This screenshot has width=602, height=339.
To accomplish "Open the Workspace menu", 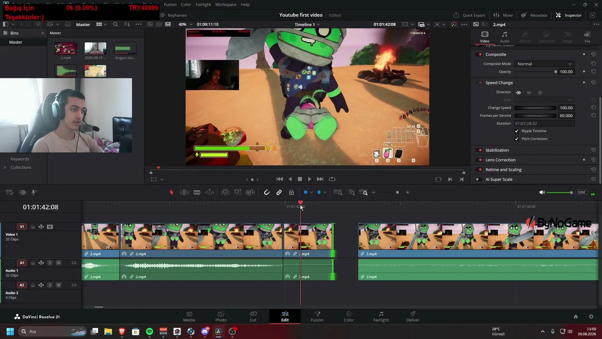I will tap(226, 5).
